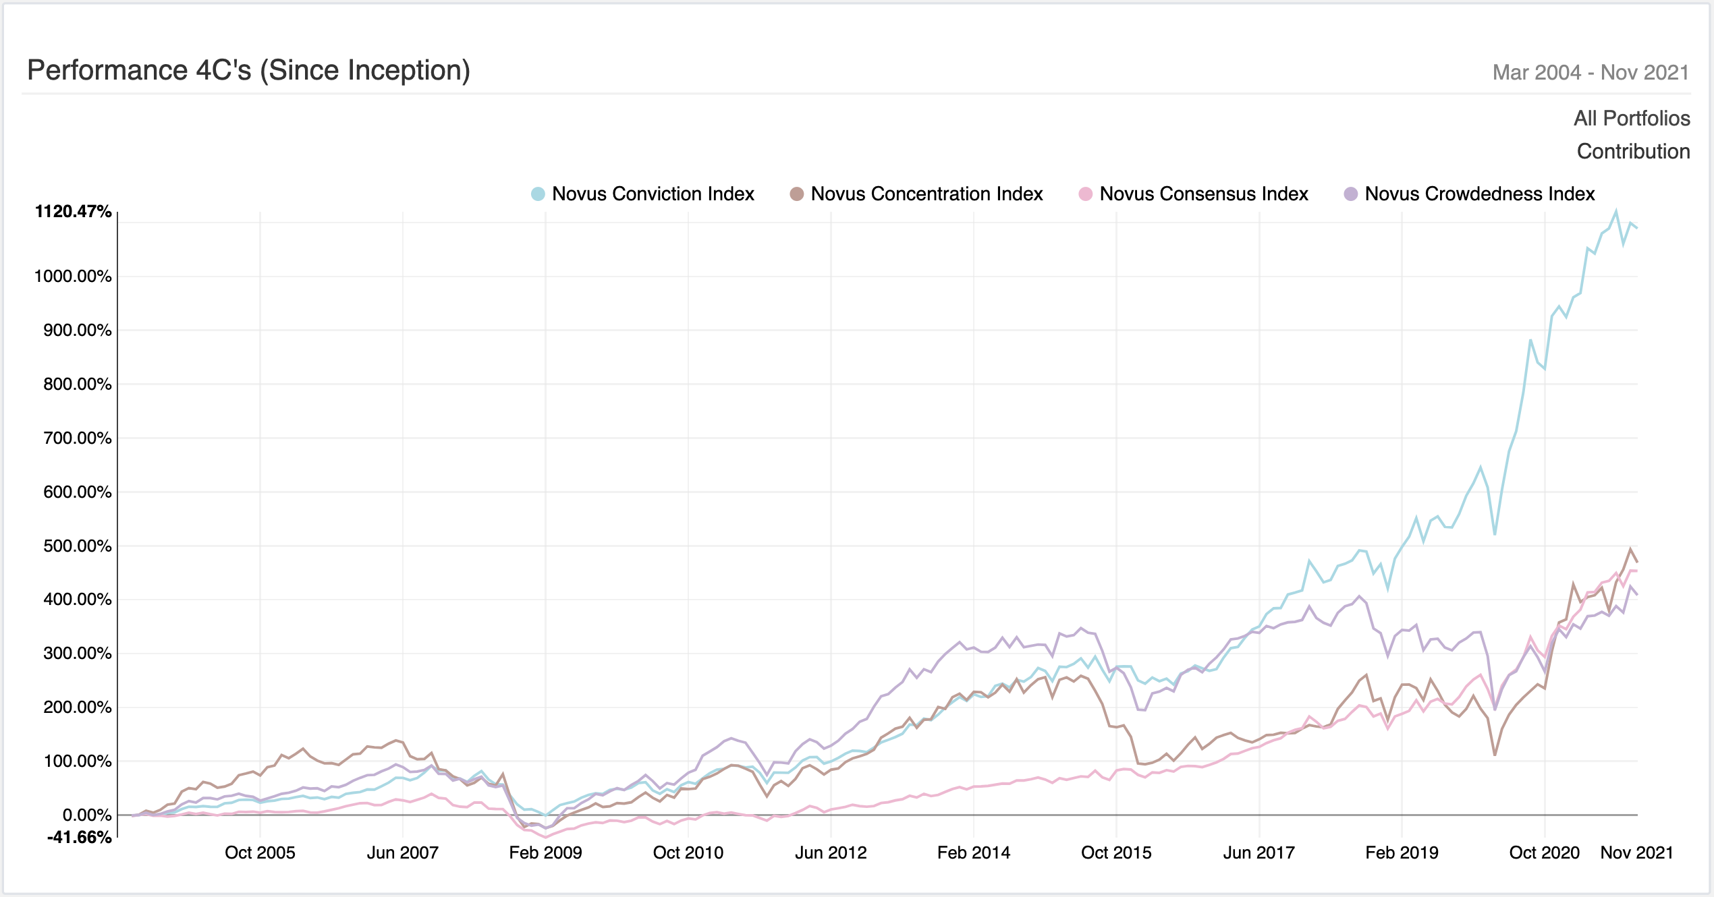The image size is (1714, 897).
Task: Click the Feb 2009 x-axis label
Action: coord(545,853)
